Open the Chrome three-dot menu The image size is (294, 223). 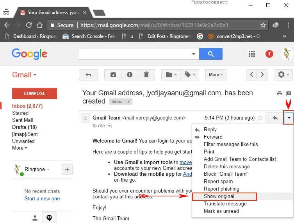coord(288,25)
